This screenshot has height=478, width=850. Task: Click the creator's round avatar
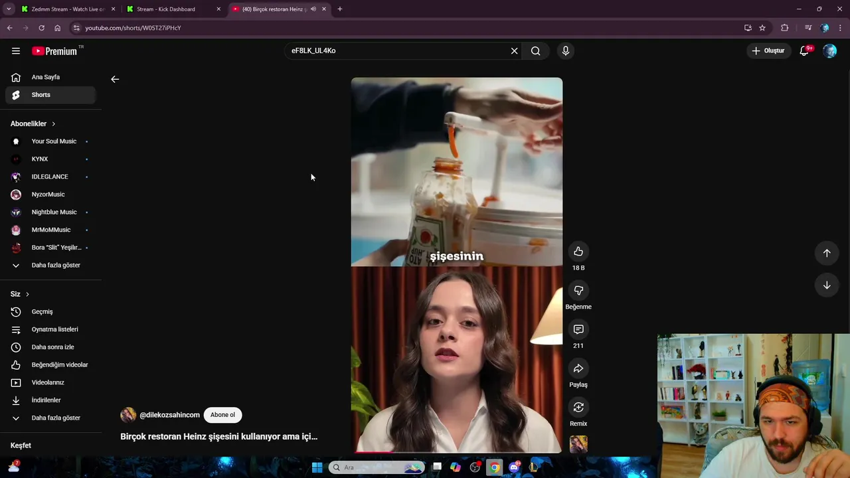tap(128, 415)
